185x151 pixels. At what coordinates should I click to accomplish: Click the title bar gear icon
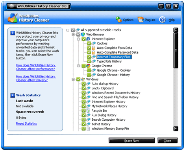click(12, 6)
